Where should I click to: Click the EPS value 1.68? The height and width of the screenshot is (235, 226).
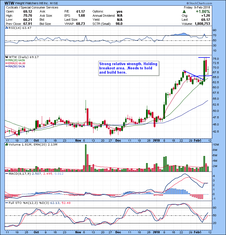(82, 16)
